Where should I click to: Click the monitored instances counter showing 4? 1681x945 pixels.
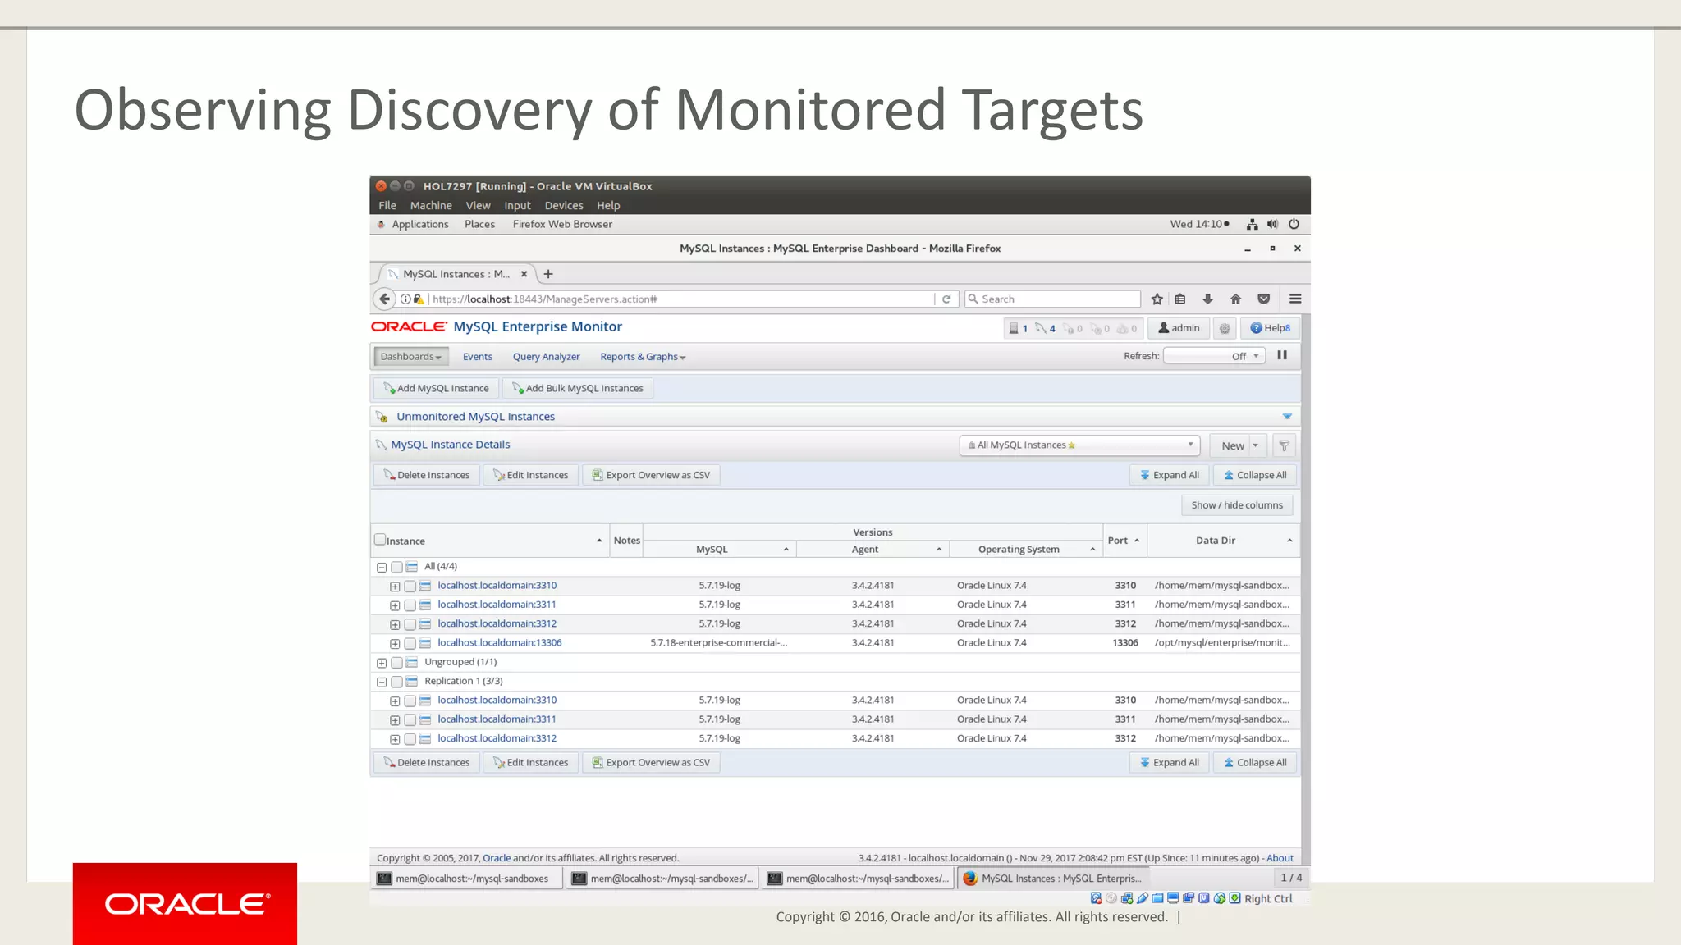pos(1046,329)
